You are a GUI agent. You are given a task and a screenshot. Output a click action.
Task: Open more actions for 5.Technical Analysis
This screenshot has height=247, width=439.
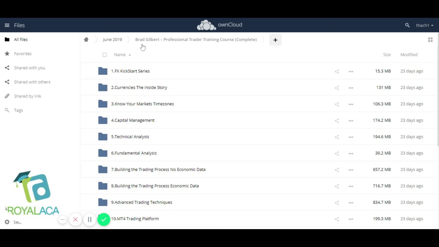(351, 137)
